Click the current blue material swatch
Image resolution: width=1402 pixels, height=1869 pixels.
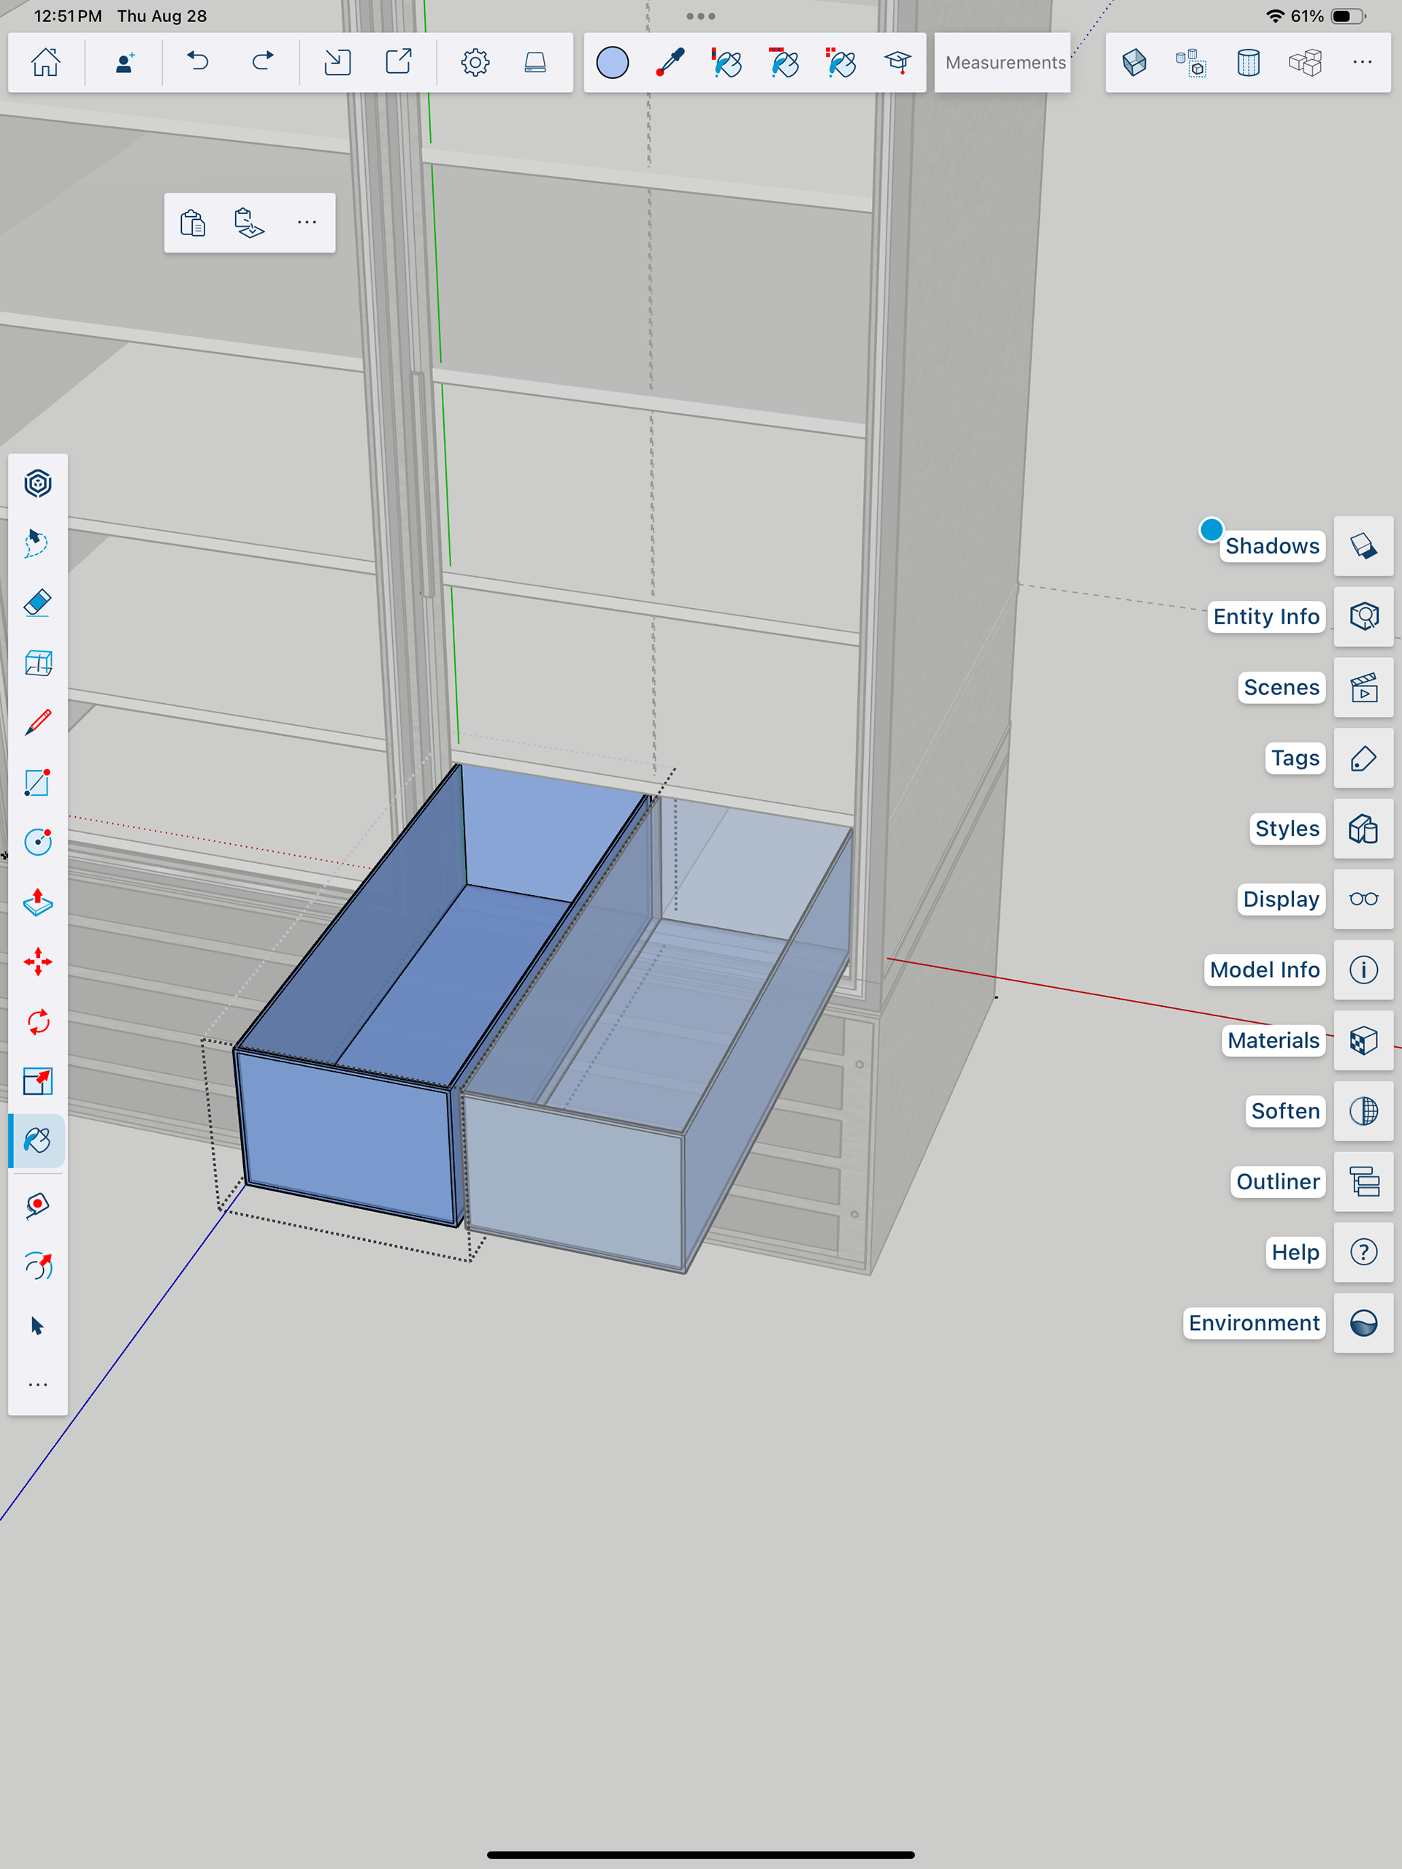[612, 63]
